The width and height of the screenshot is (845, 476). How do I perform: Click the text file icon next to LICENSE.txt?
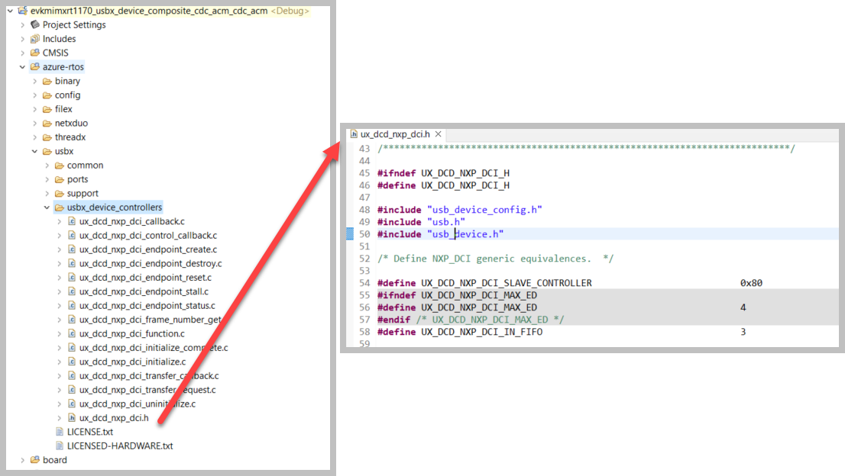click(x=59, y=431)
